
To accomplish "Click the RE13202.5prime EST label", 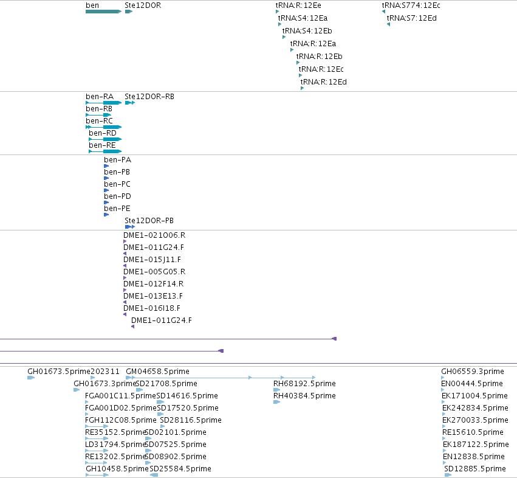I will point(115,457).
